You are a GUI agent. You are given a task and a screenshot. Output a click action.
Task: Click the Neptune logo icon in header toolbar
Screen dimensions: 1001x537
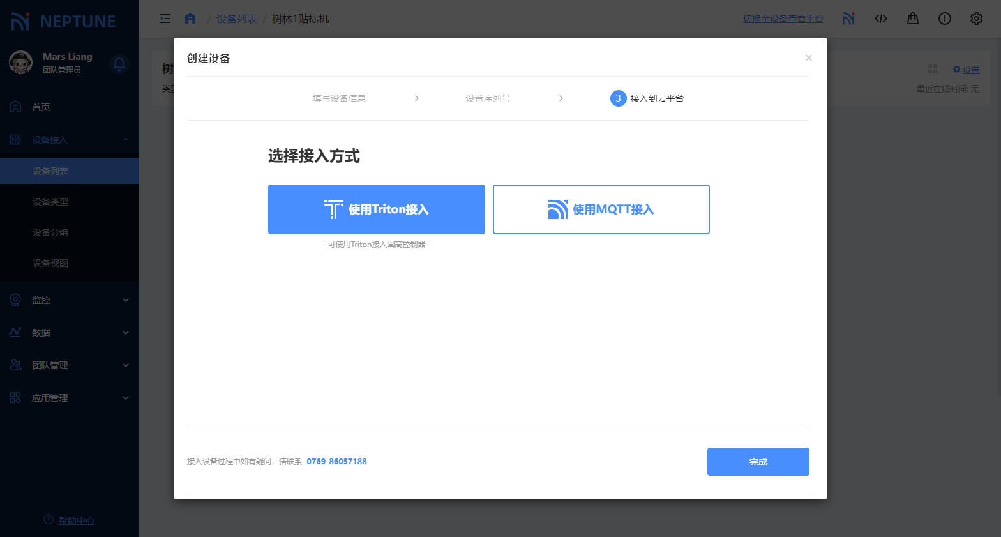click(848, 19)
